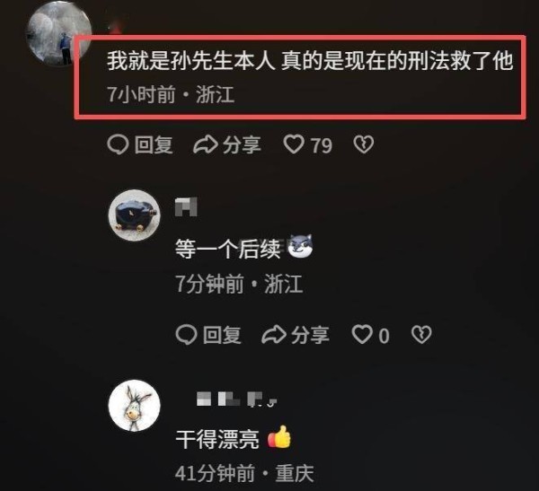Click reply bubble icon on the top comment
Viewport: 539px width, 491px height.
point(118,145)
